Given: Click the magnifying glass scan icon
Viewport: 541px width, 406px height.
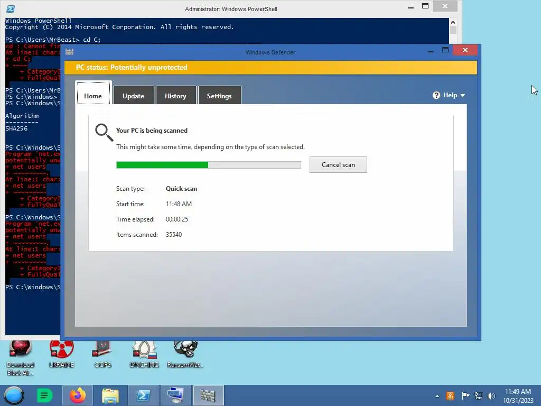Looking at the screenshot, I should [104, 133].
